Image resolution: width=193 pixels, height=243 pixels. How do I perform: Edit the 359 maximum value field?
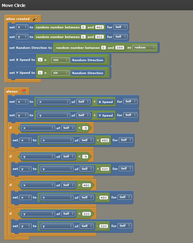pos(119,48)
